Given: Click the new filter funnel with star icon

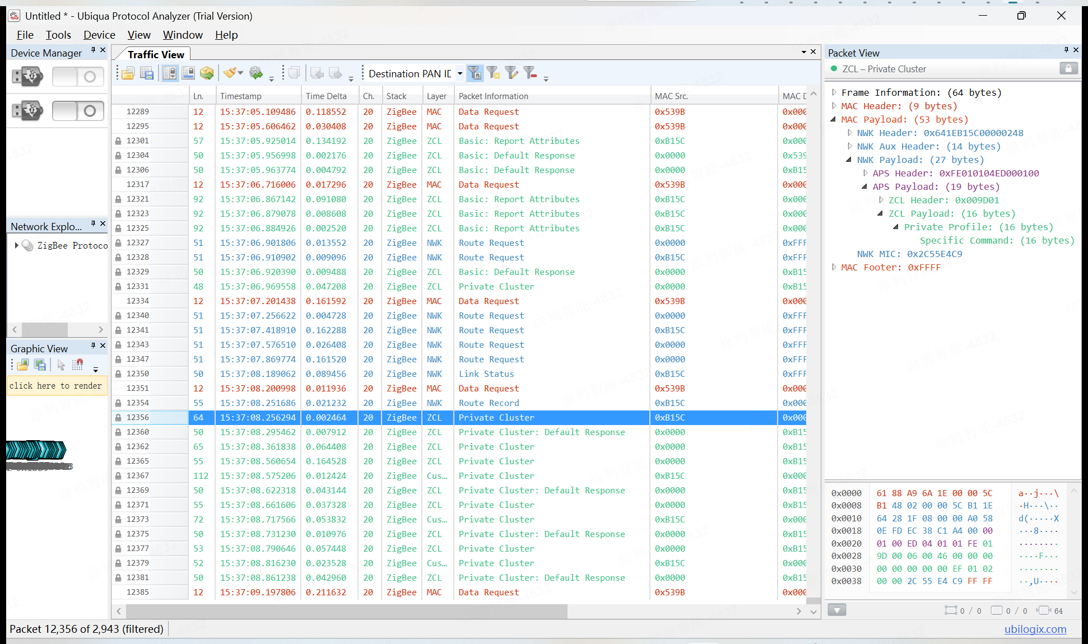Looking at the screenshot, I should pos(493,73).
